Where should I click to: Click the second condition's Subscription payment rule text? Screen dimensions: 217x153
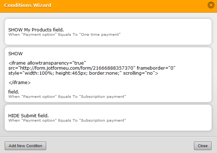click(67, 97)
